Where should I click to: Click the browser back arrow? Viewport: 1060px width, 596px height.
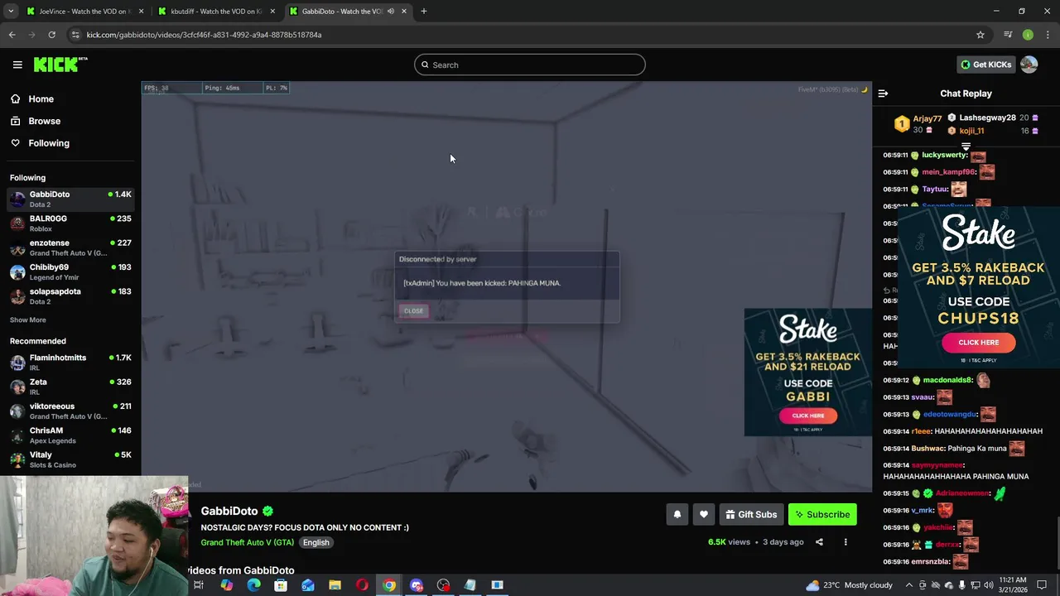pyautogui.click(x=12, y=35)
